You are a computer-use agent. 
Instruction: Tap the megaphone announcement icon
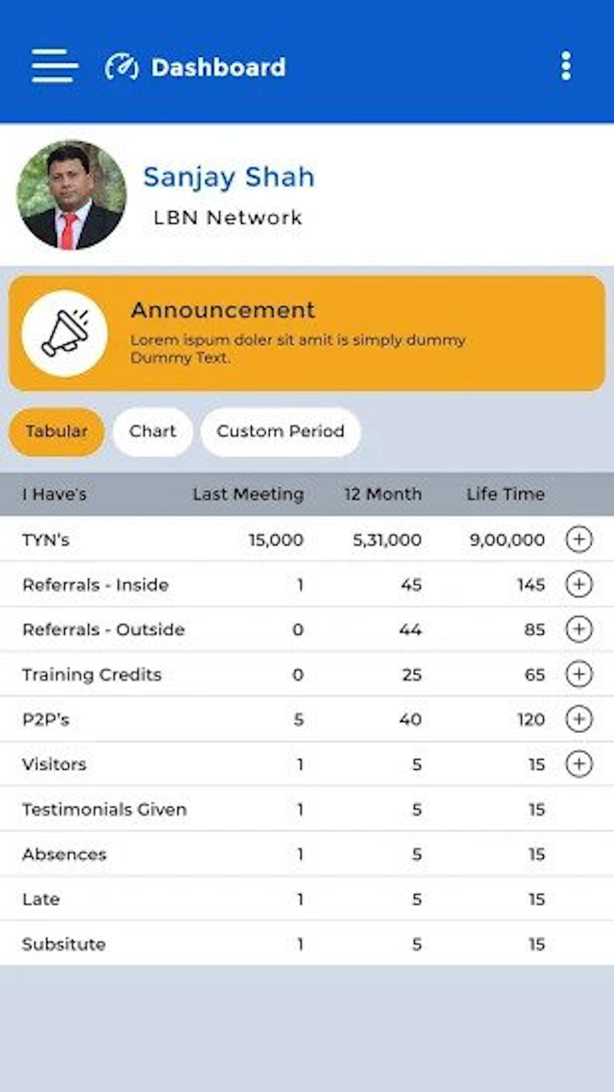coord(64,333)
